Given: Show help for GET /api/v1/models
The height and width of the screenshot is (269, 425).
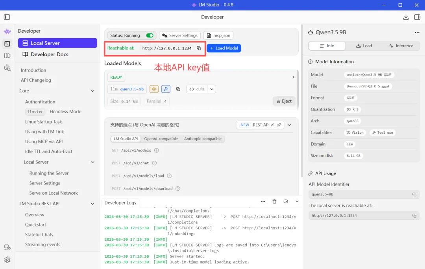Looking at the screenshot, I should click(156, 150).
